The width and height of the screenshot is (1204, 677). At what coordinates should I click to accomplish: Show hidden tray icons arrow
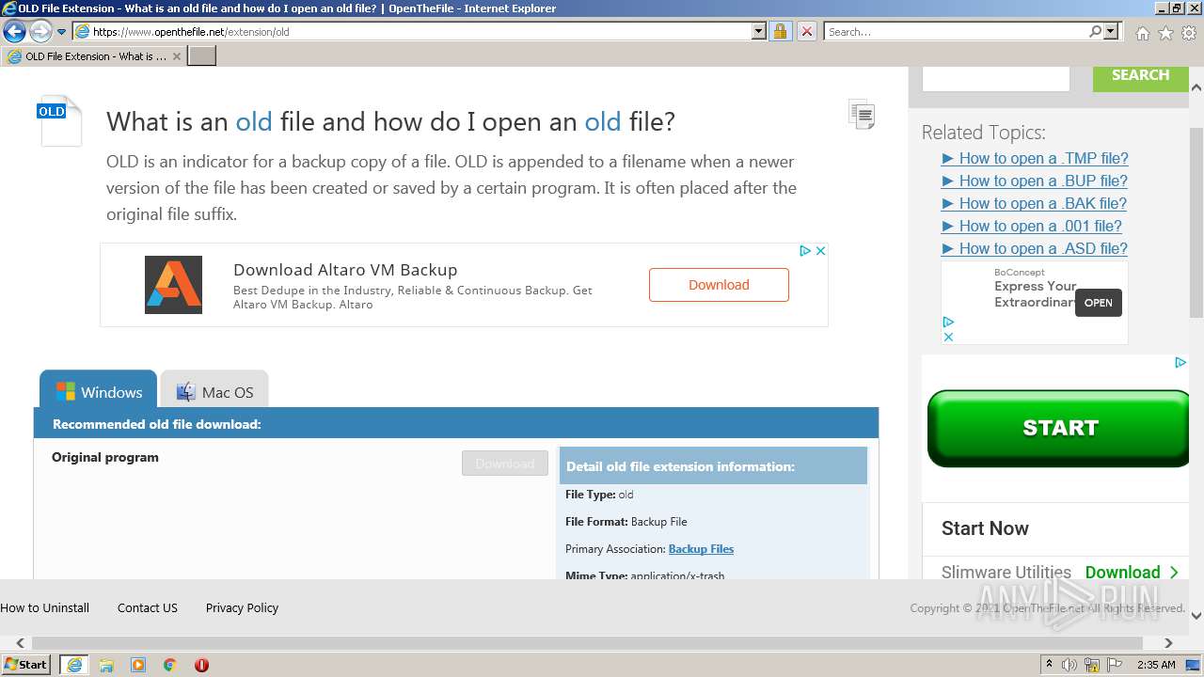(x=1049, y=665)
